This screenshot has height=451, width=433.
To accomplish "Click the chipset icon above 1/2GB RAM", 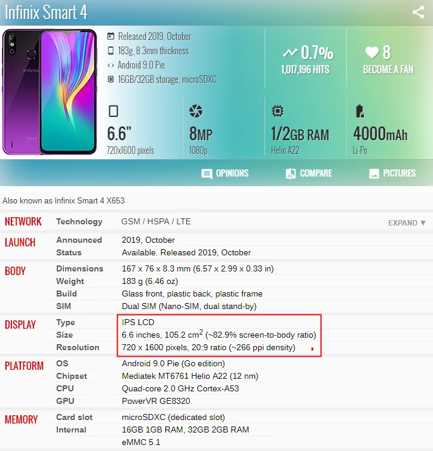I will pyautogui.click(x=278, y=111).
